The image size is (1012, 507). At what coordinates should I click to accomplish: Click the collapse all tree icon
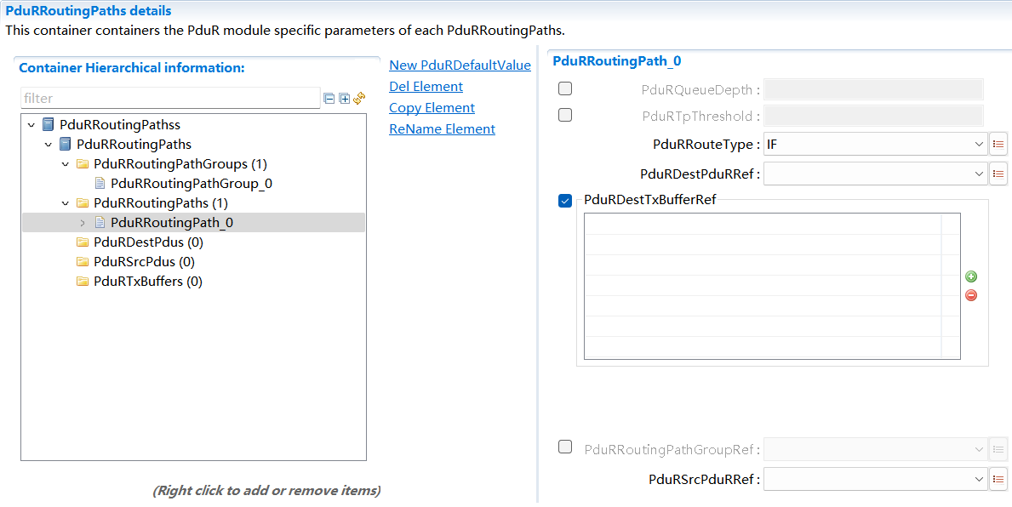click(x=329, y=99)
